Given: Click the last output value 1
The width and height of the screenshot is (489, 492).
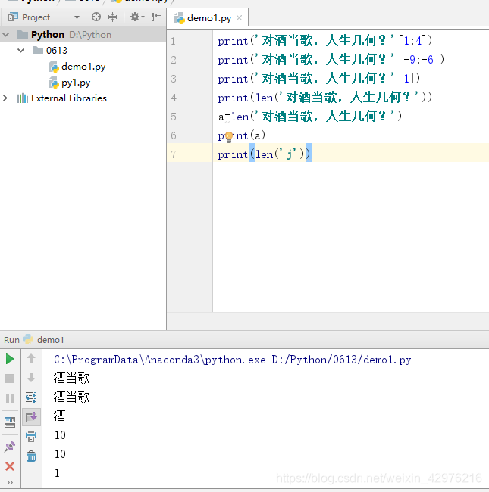Looking at the screenshot, I should (x=57, y=473).
